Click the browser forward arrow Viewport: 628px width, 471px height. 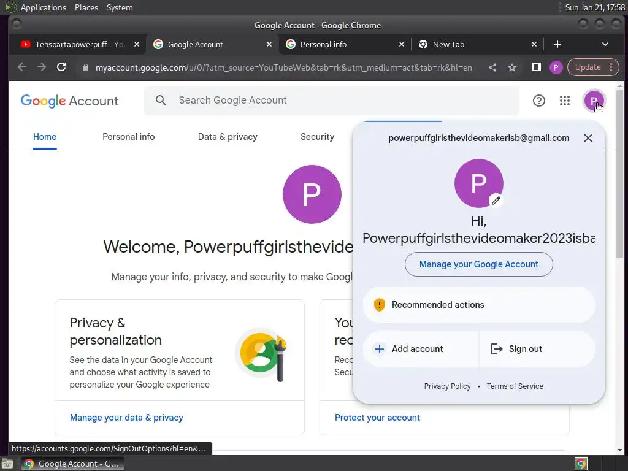[x=42, y=67]
